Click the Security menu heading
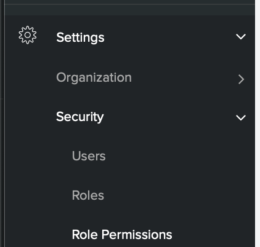This screenshot has width=260, height=247. (x=80, y=117)
